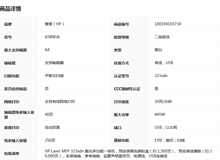Click the 商品详情 heading
This screenshot has height=160, width=220.
(10, 9)
